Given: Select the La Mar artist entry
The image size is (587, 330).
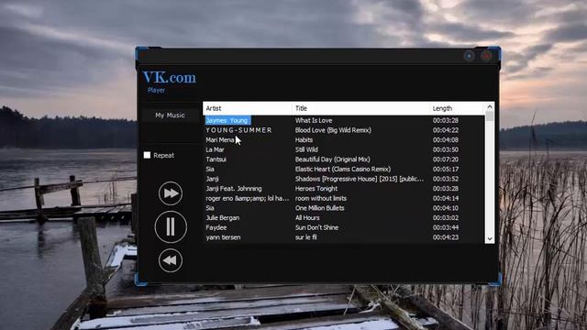Looking at the screenshot, I should click(x=215, y=149).
